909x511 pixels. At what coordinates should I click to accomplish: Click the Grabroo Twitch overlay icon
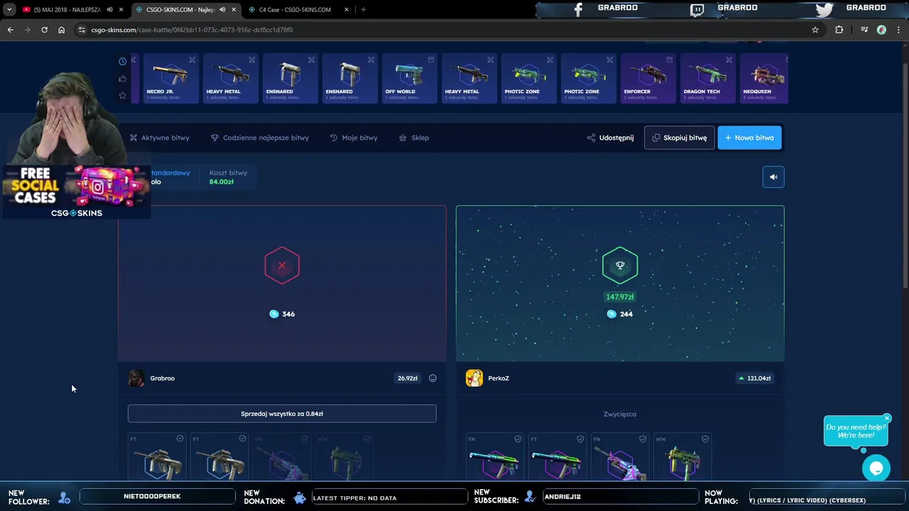698,9
